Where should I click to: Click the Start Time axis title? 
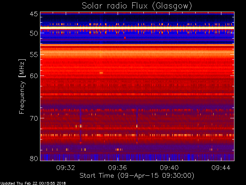coord(137,176)
